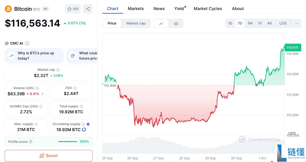Select the candlestick chart view icon
306x162 pixels.
[x=176, y=23]
